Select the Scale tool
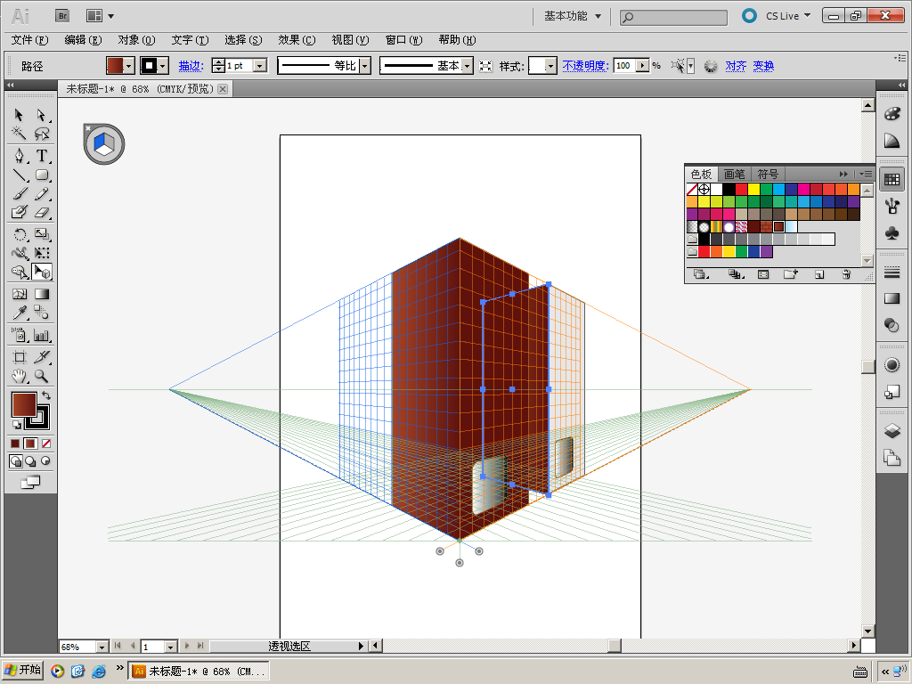This screenshot has width=912, height=684. tap(41, 234)
